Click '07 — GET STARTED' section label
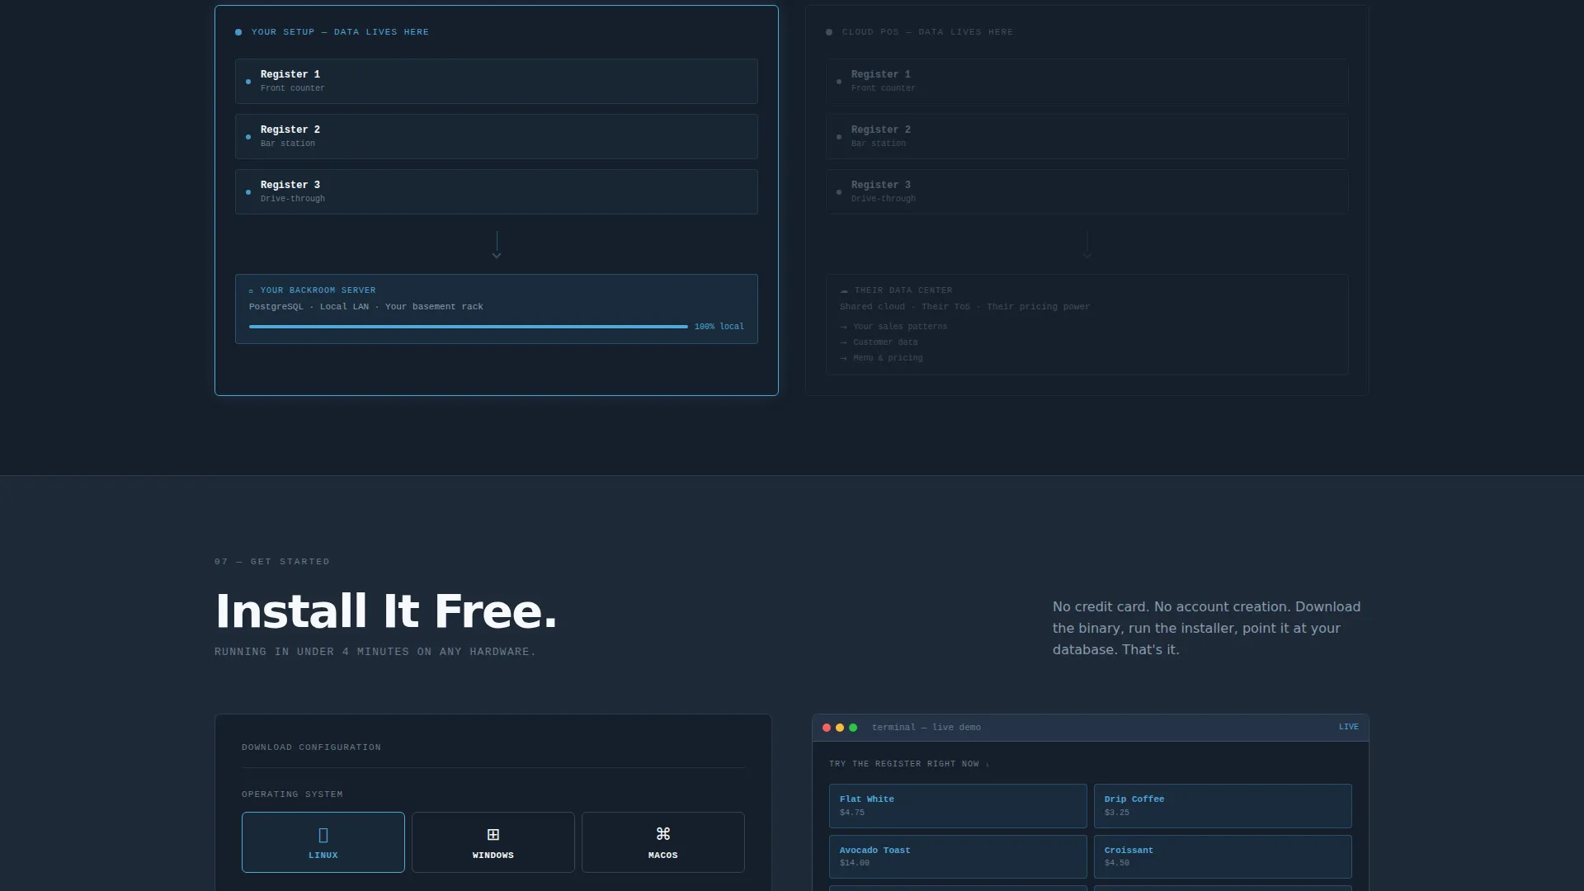Viewport: 1584px width, 891px height. pos(272,562)
